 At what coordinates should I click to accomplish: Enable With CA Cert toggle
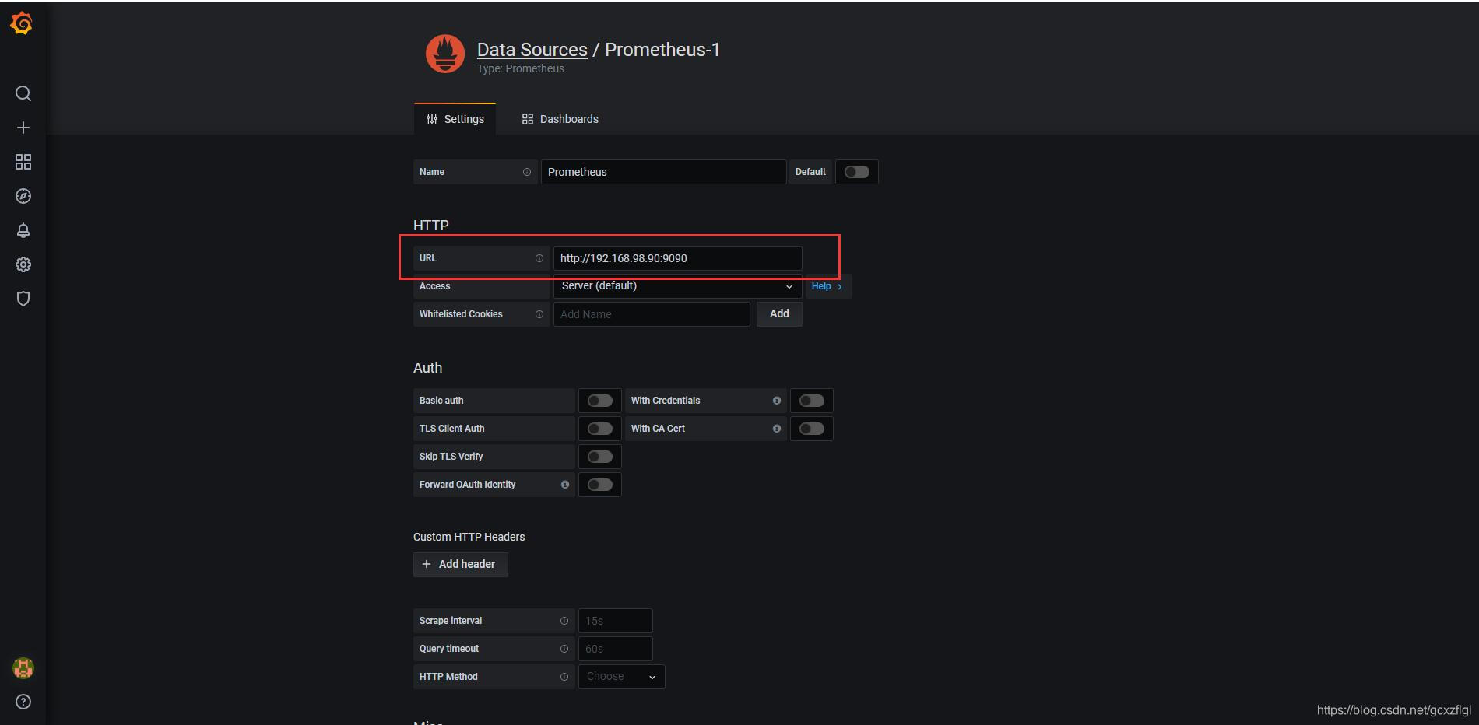click(x=812, y=429)
